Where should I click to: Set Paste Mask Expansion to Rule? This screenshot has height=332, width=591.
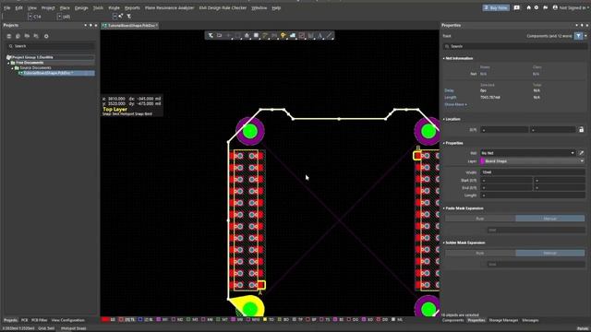[x=480, y=219]
